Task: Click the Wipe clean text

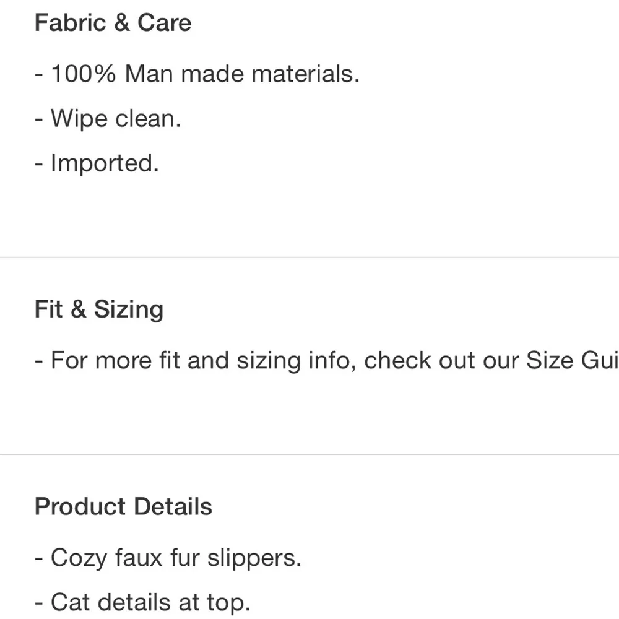Action: (x=116, y=118)
